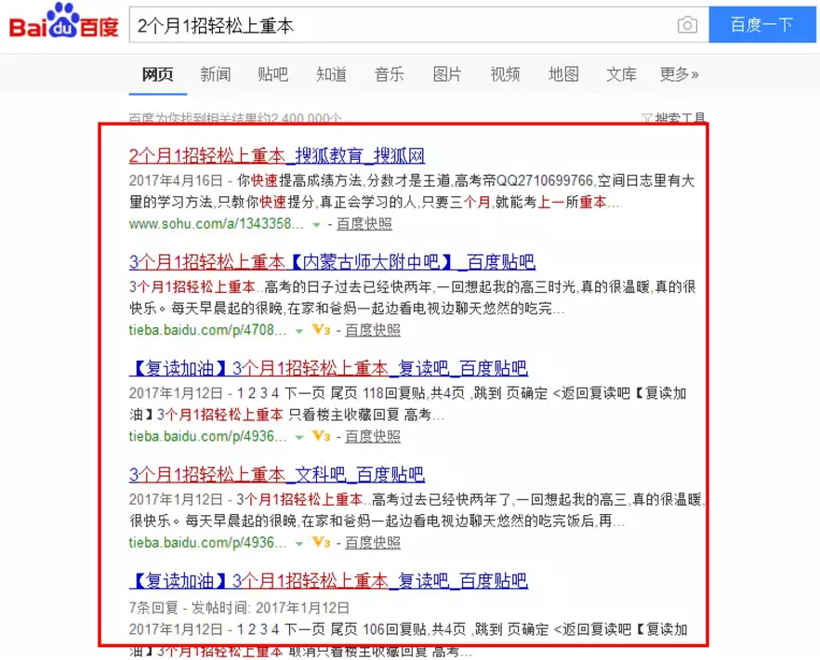Click the tieba.baidu.com/p/4936 URL under the 文科吧 result
820x660 pixels.
point(207,542)
